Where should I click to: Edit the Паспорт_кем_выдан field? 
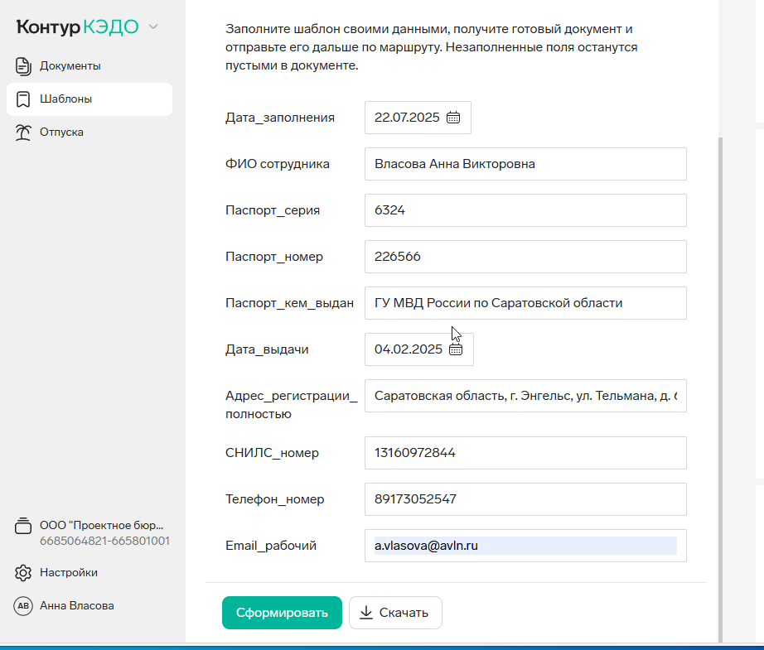pos(525,303)
